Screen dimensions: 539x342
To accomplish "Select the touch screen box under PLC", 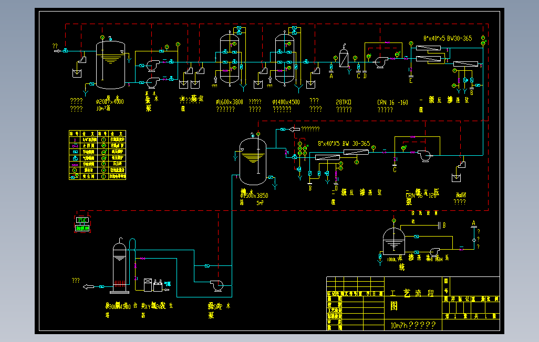I will point(82,228).
